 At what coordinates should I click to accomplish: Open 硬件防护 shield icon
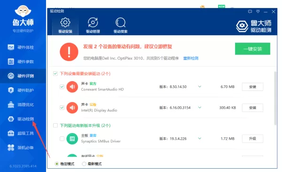click(11, 90)
